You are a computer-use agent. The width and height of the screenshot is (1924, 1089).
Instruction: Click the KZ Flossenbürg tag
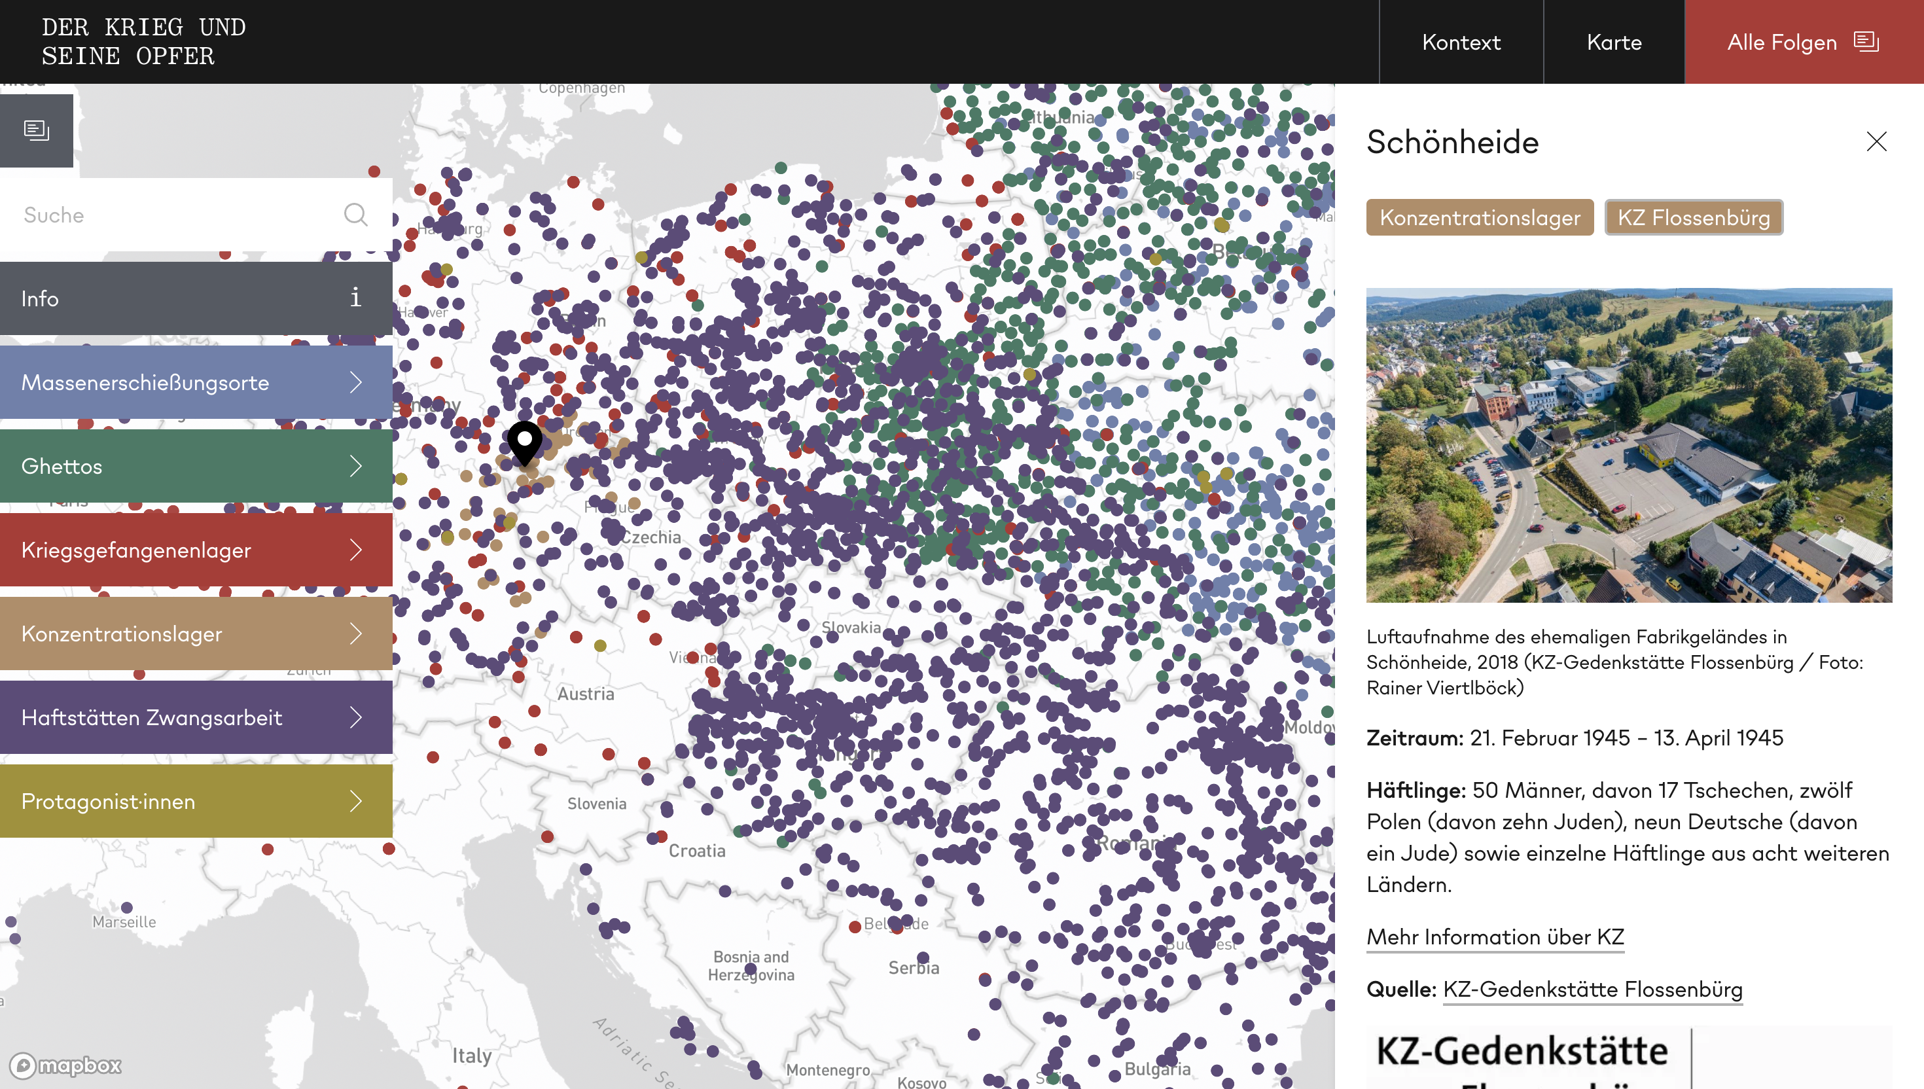(x=1693, y=218)
